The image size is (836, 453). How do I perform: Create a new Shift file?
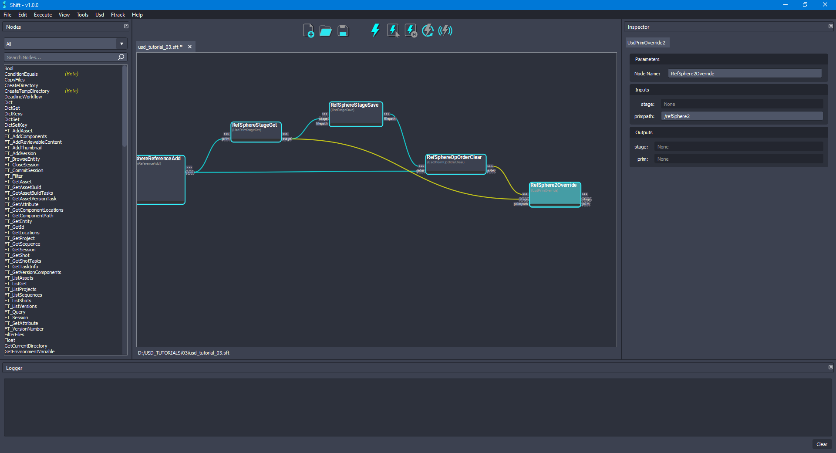coord(309,30)
